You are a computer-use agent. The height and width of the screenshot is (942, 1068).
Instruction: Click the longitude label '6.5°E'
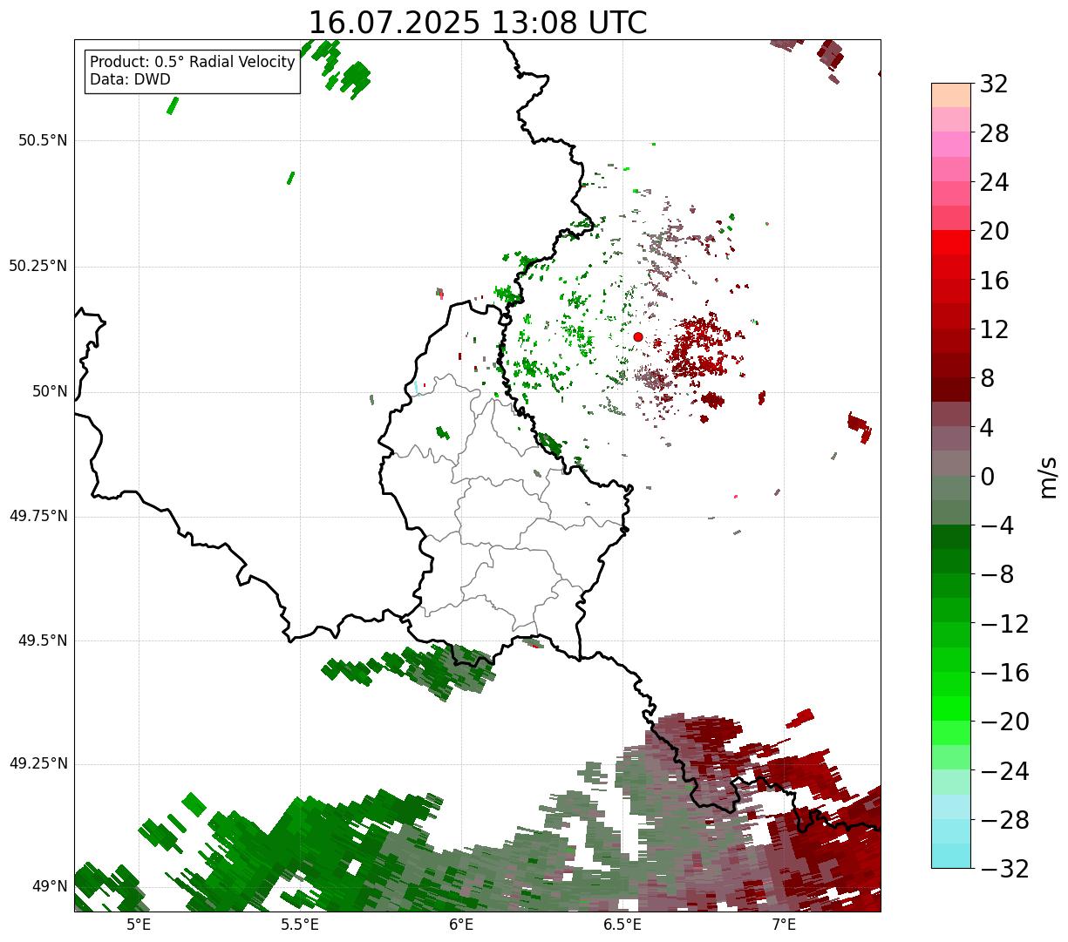[x=622, y=925]
